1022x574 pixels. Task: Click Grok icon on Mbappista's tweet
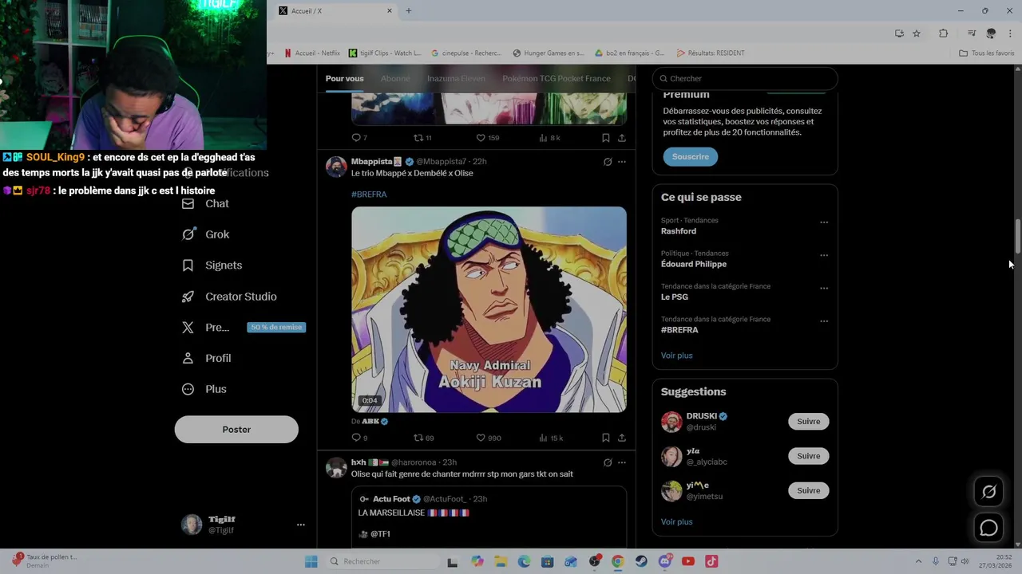608,162
